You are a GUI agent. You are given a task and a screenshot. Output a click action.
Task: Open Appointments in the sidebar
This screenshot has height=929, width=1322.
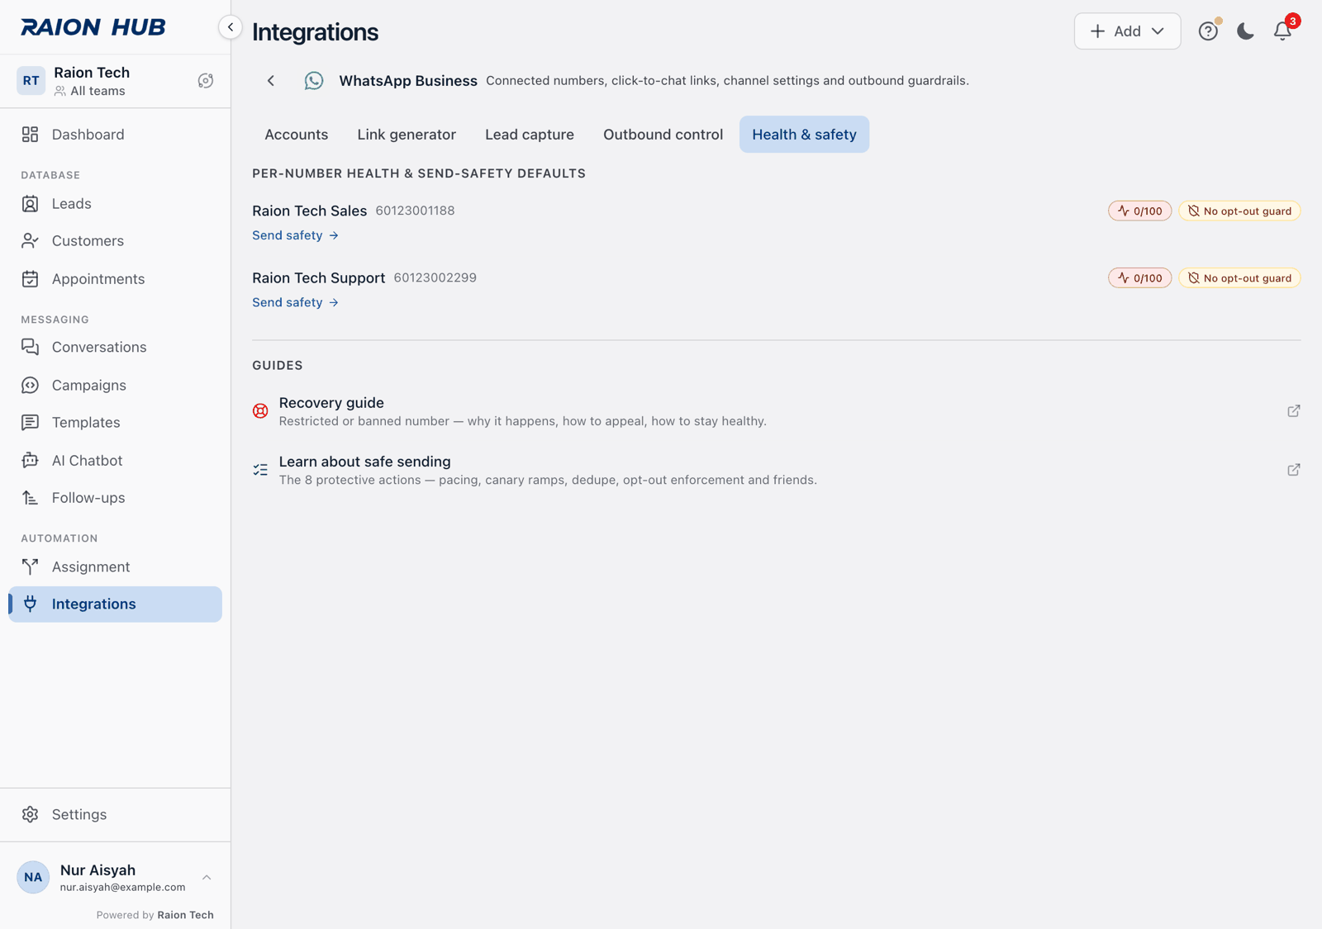point(115,279)
